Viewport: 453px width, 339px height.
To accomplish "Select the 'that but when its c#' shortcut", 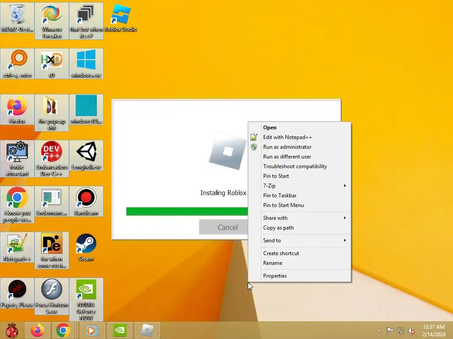I will pos(86,21).
